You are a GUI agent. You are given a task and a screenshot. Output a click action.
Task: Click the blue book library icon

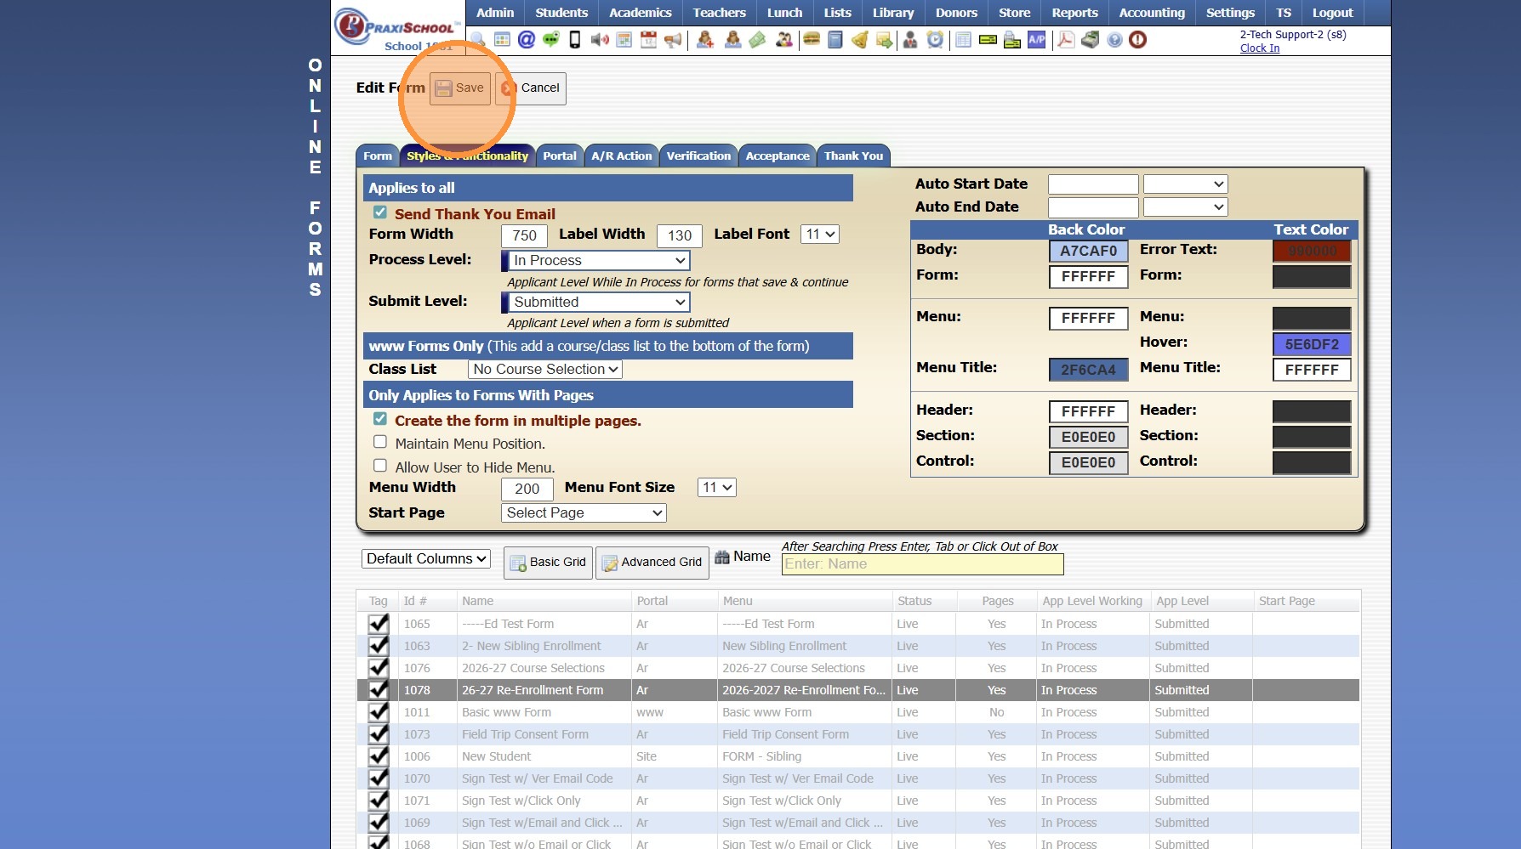[835, 39]
